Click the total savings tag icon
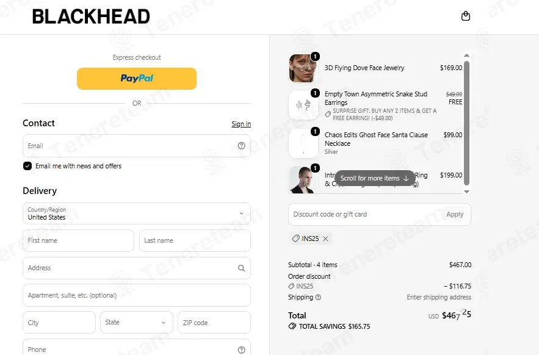The width and height of the screenshot is (539, 355). 292,326
